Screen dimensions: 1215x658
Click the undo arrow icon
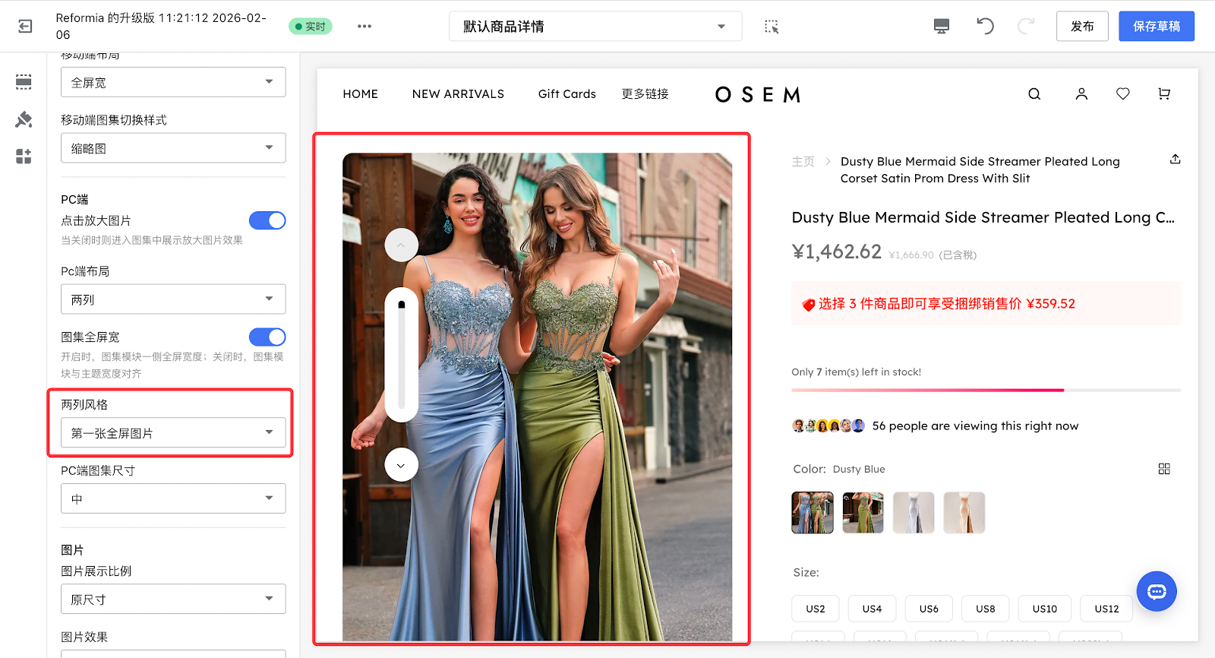click(x=985, y=27)
